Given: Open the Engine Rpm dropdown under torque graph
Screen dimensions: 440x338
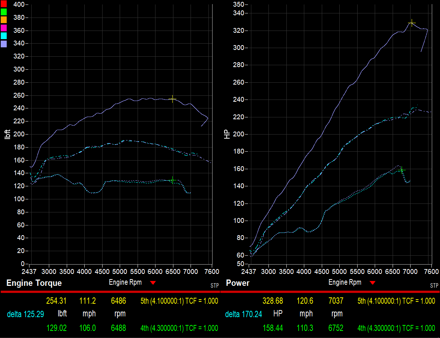Looking at the screenshot, I should click(153, 283).
